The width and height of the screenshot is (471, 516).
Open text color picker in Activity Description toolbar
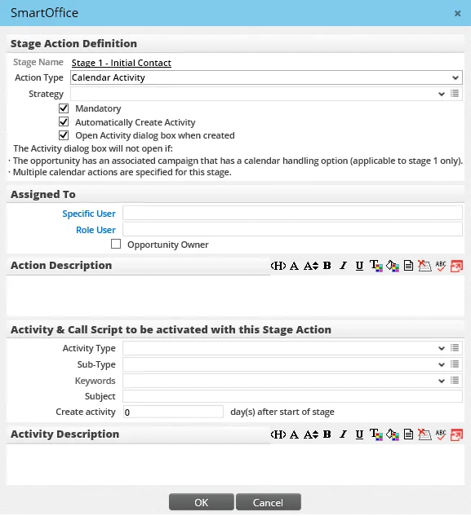375,434
